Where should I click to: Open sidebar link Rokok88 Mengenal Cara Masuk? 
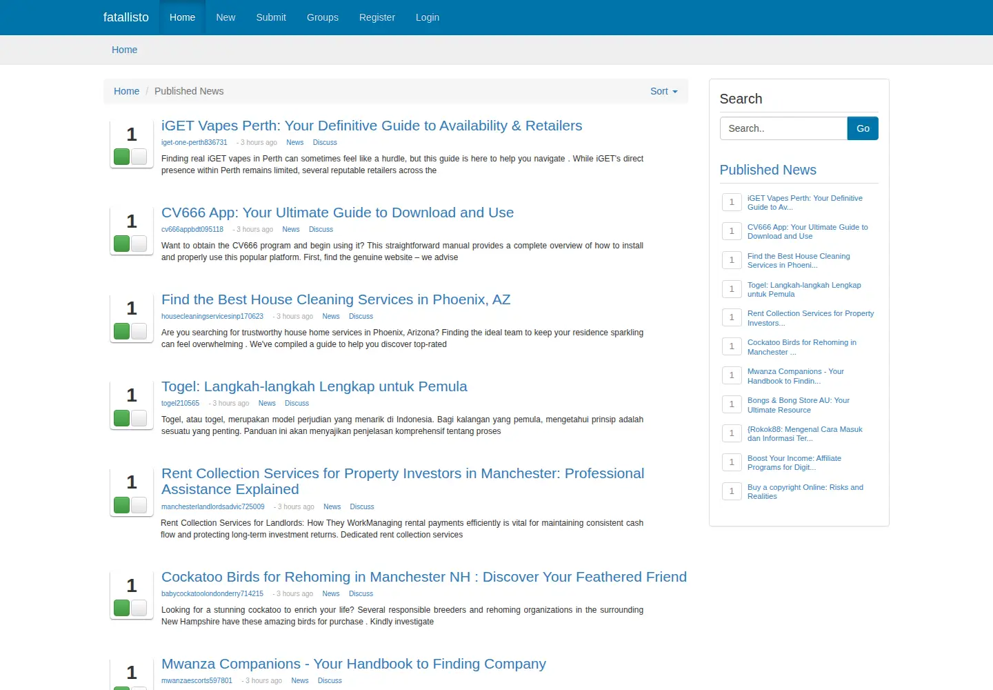[805, 434]
